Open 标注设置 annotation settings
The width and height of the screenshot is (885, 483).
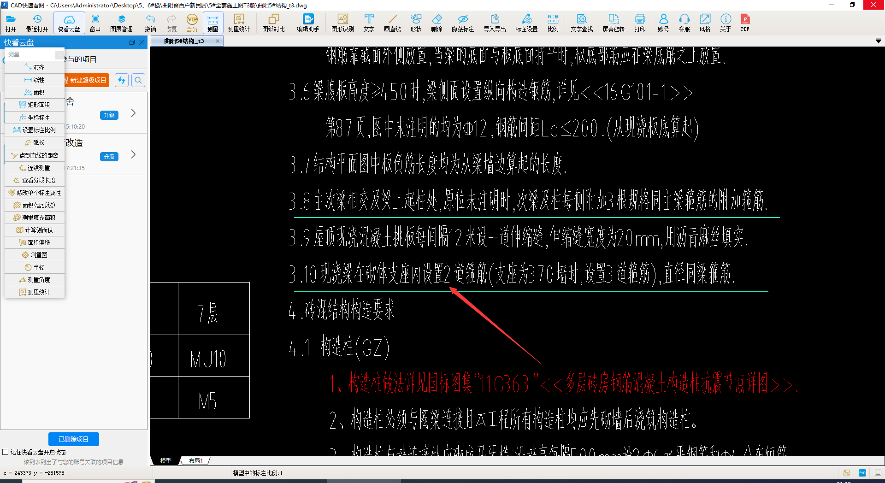pyautogui.click(x=526, y=23)
